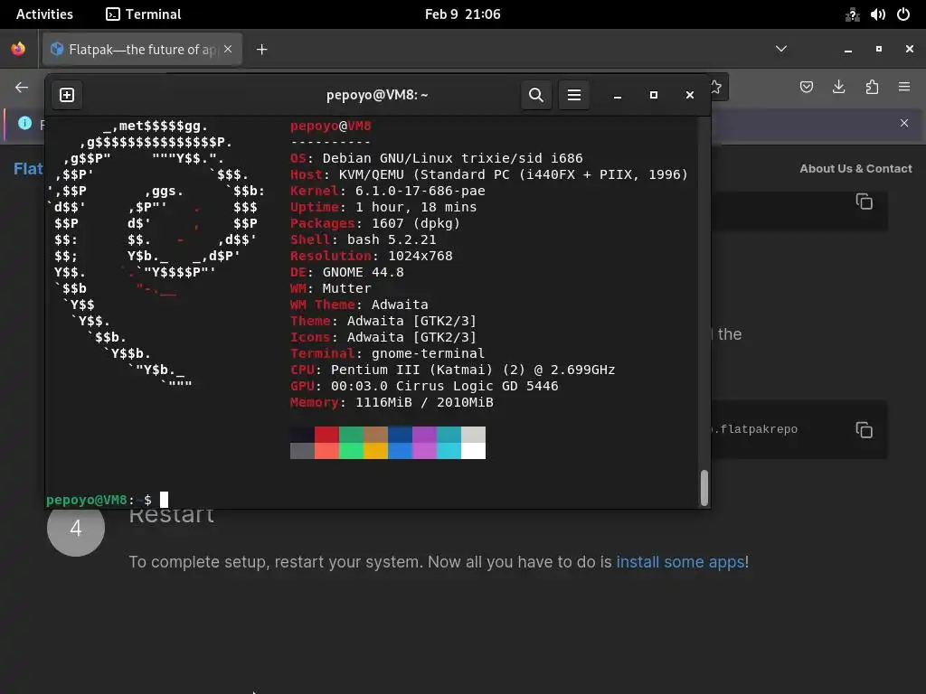Click the 'Shell: bash 5.2.21' line
The width and height of the screenshot is (926, 694).
coord(364,239)
